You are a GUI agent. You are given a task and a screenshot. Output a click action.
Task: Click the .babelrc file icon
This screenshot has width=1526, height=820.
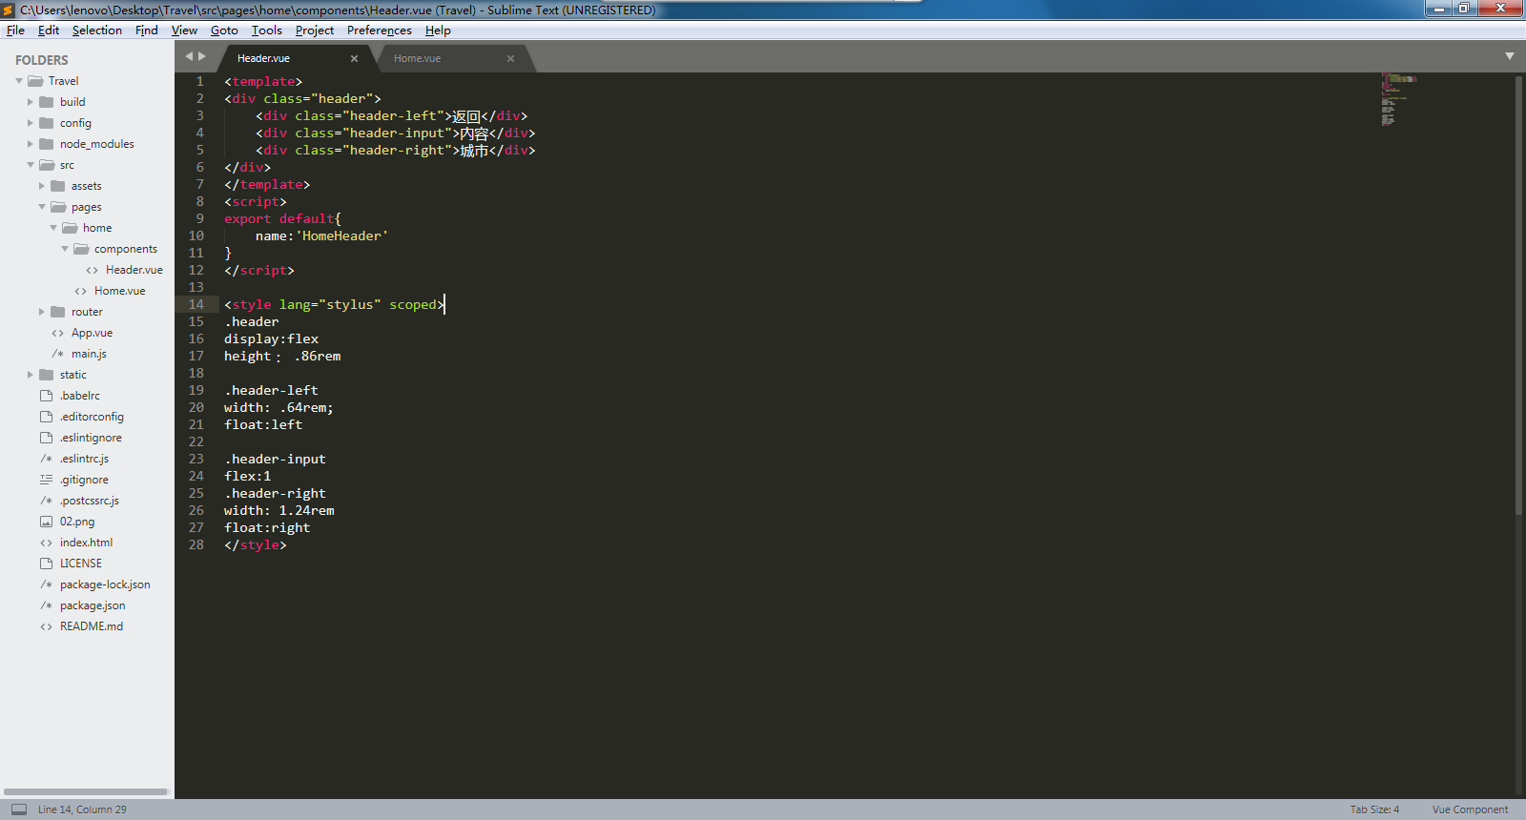pyautogui.click(x=46, y=396)
